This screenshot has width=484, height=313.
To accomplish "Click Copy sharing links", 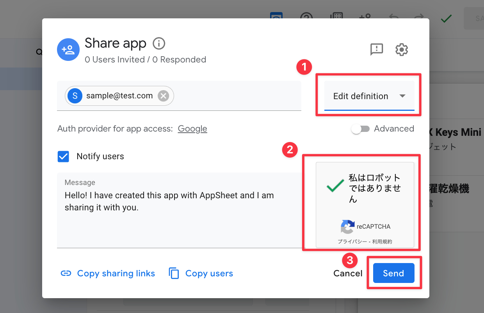I will [x=108, y=274].
